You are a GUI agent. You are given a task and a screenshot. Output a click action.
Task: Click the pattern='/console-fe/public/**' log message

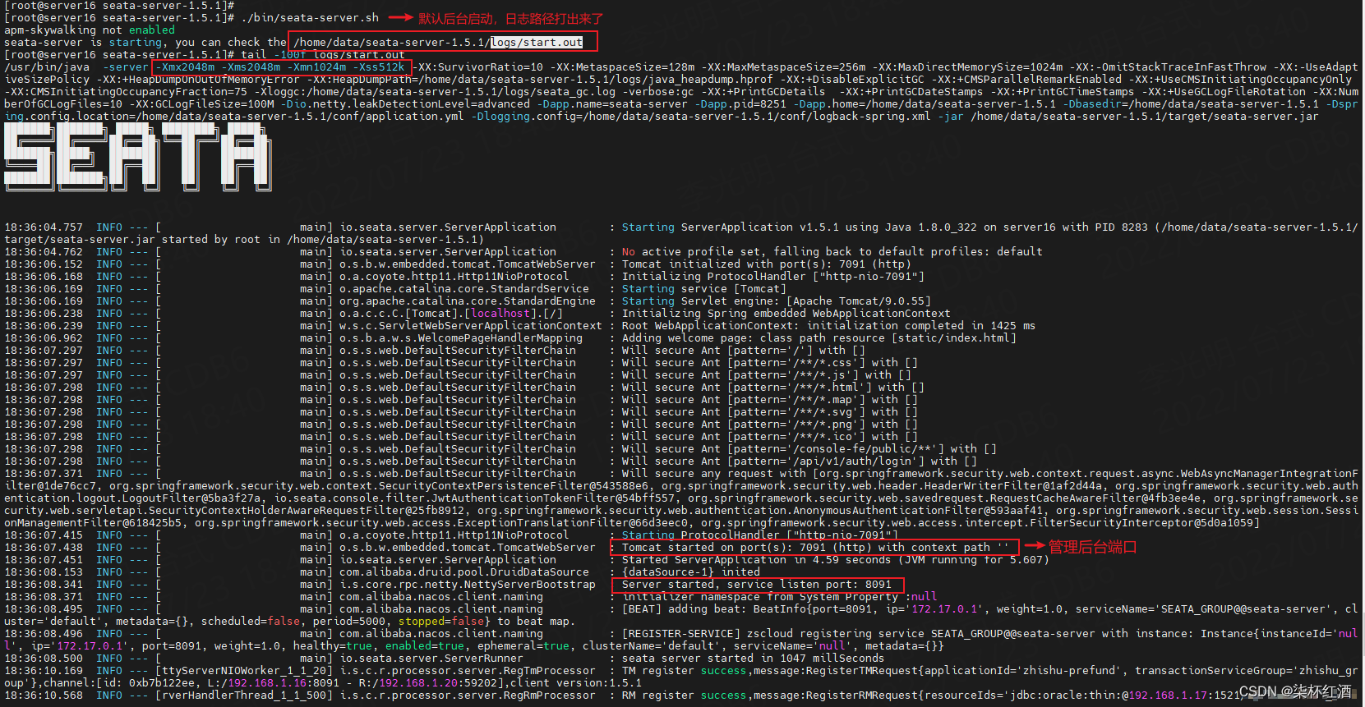coord(809,448)
